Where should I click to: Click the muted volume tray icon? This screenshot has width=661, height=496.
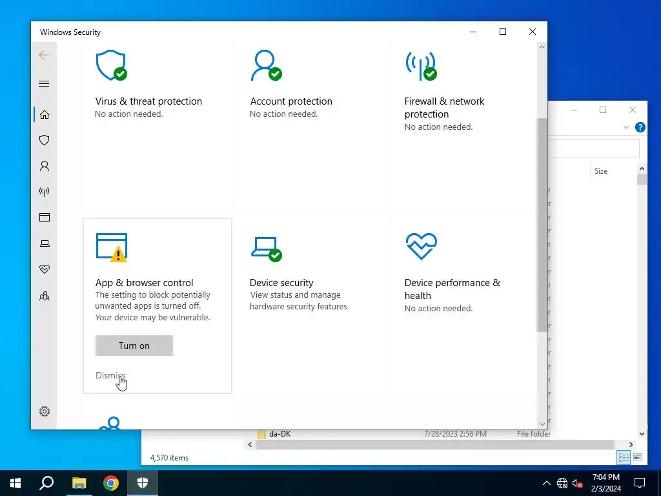click(578, 483)
